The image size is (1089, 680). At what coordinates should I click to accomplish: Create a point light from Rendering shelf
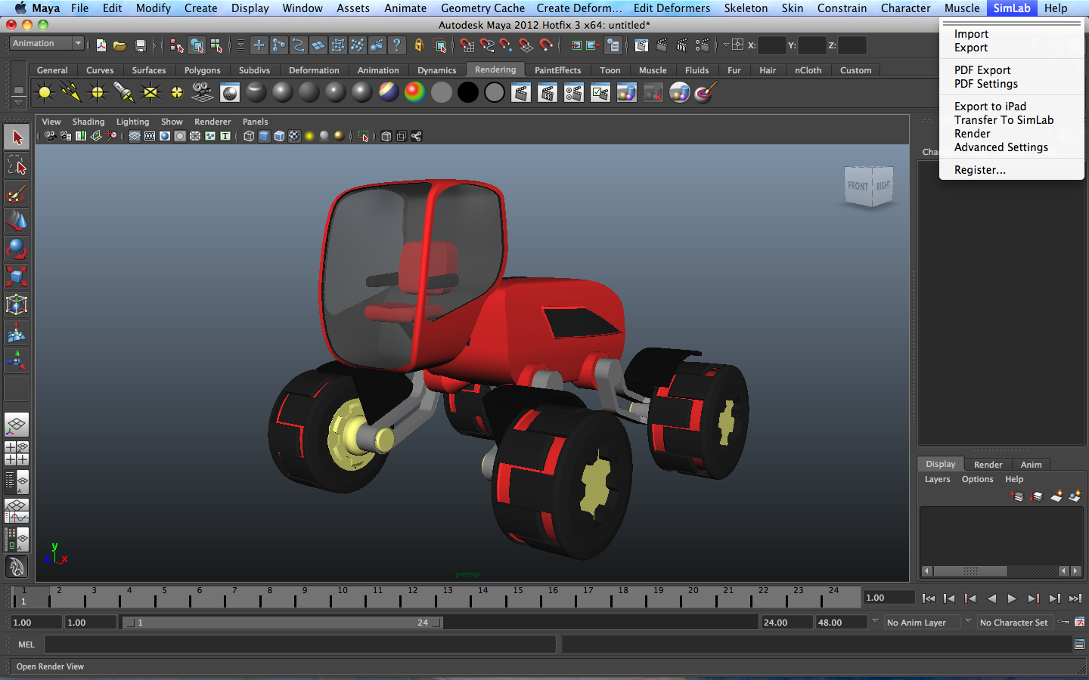(x=98, y=93)
